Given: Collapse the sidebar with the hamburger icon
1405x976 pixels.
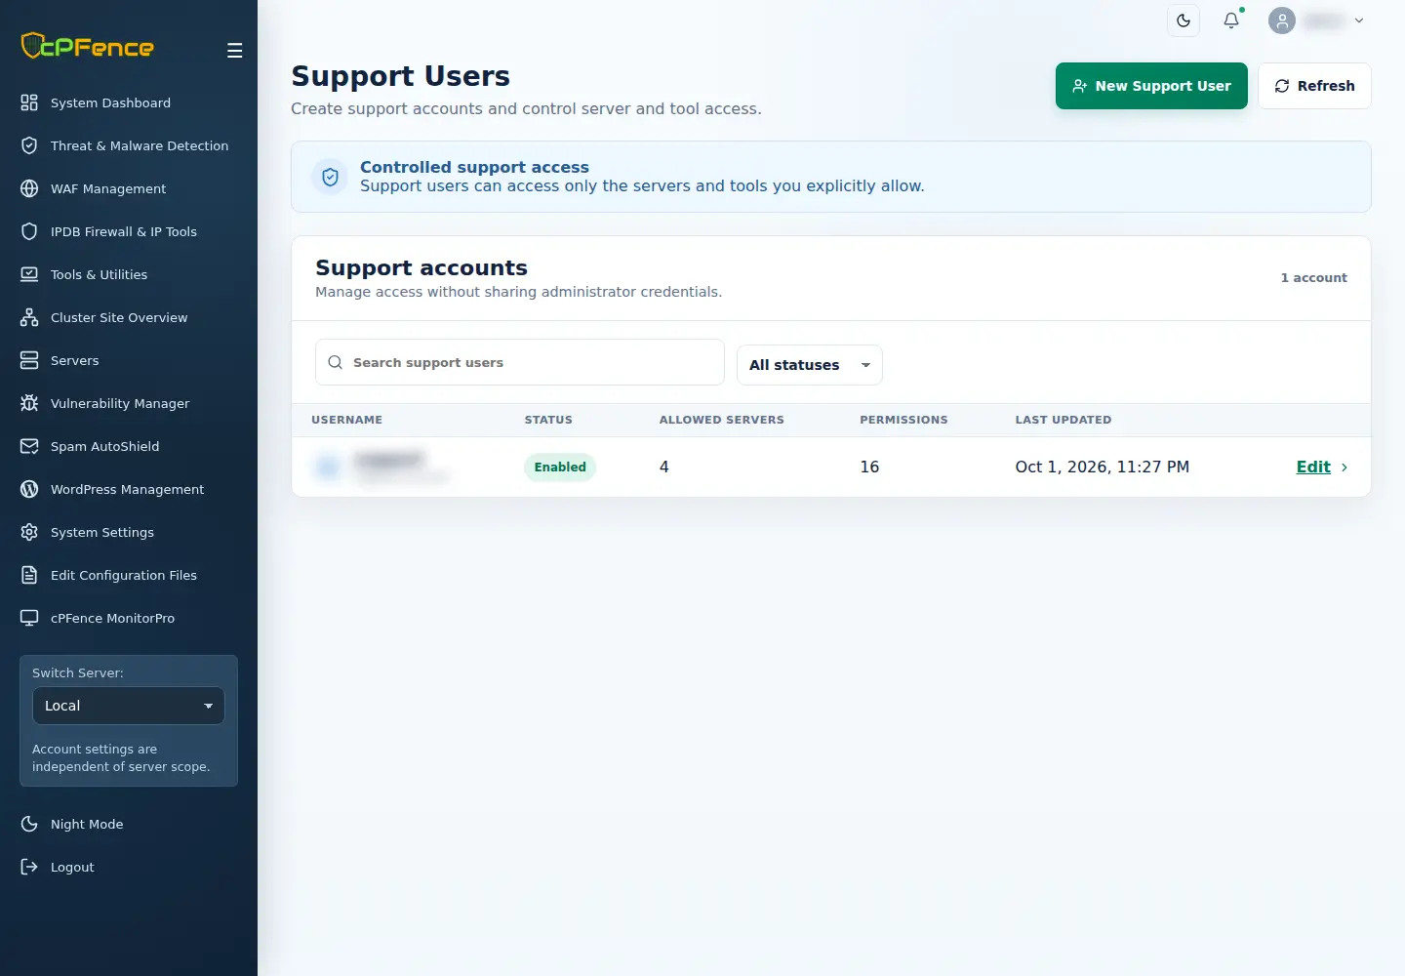Looking at the screenshot, I should click(234, 51).
